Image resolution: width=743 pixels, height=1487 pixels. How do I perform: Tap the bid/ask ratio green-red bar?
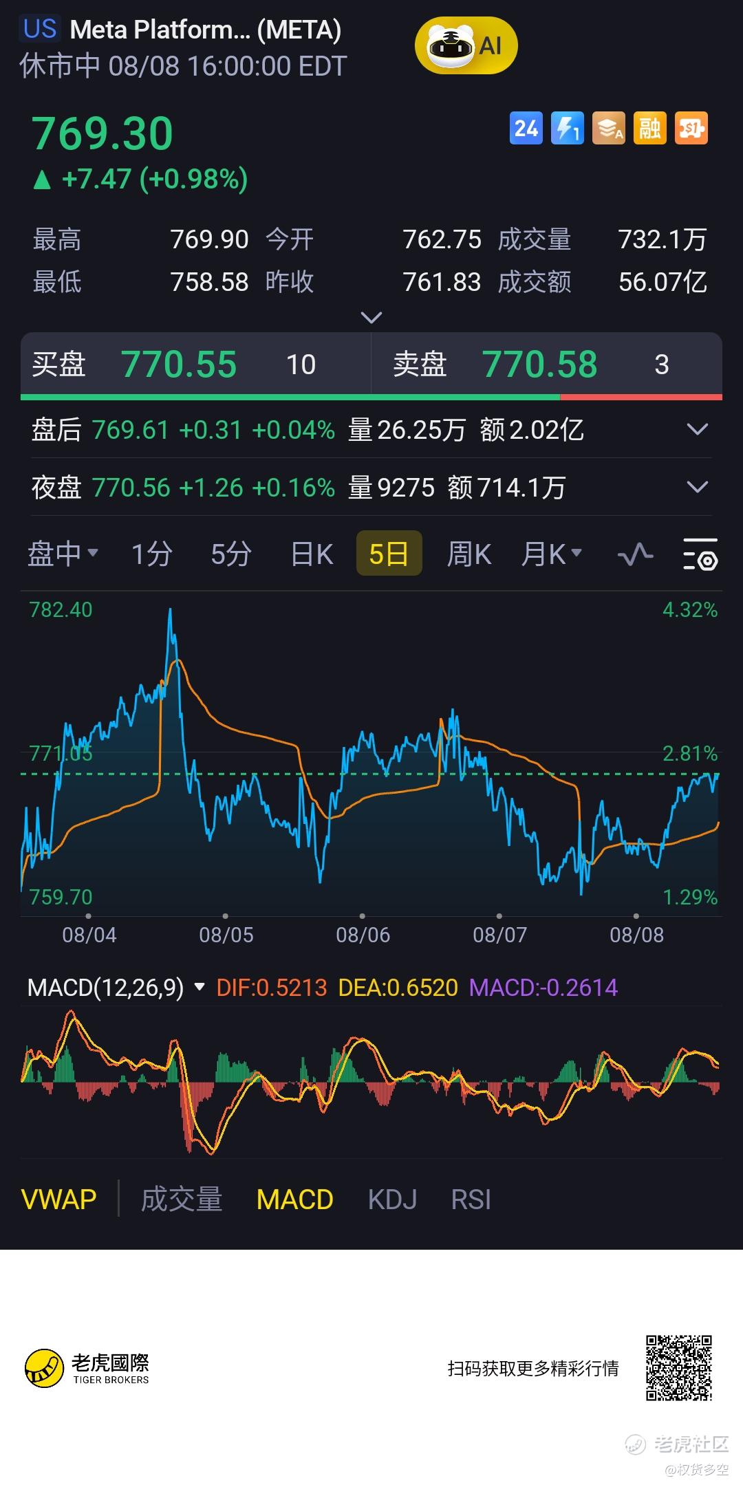(x=371, y=397)
